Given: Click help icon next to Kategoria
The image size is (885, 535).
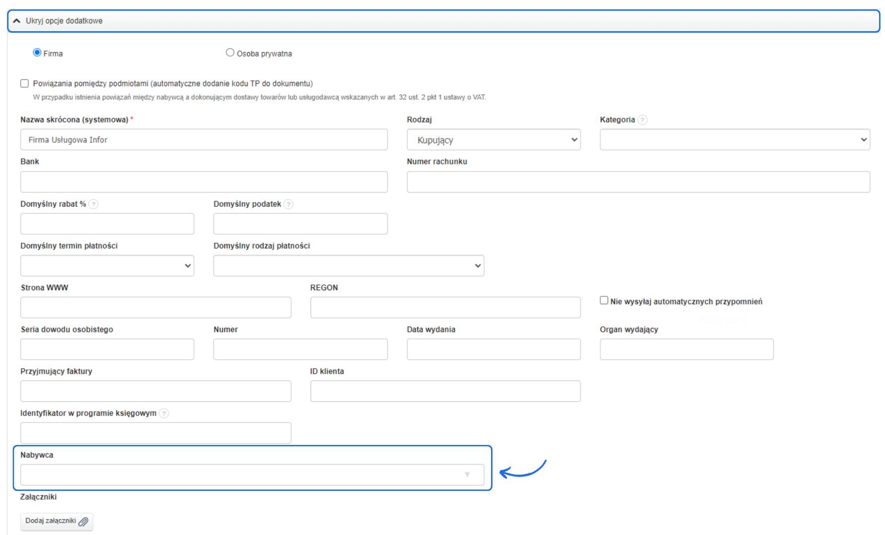Looking at the screenshot, I should point(642,120).
